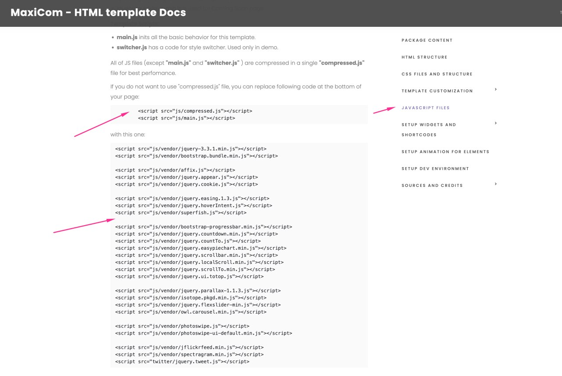Click the owl.carousel.min.js line
562x376 pixels.
[x=191, y=312]
